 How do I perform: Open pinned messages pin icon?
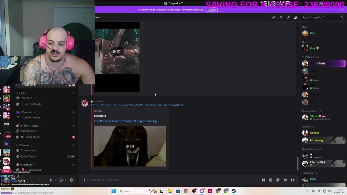pyautogui.click(x=288, y=17)
